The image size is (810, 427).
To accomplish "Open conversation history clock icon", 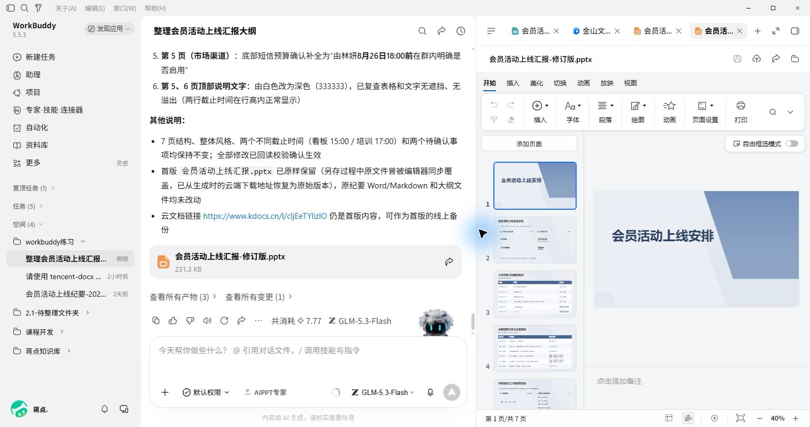I will [x=461, y=31].
